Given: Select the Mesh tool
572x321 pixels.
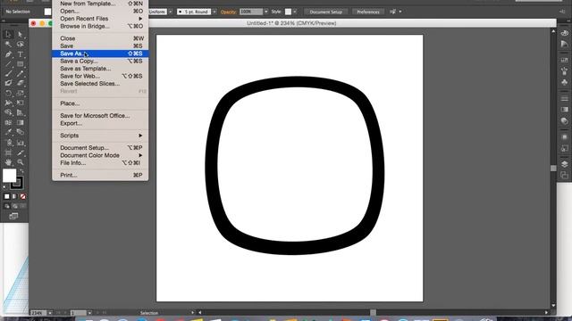Looking at the screenshot, I should 8,123.
